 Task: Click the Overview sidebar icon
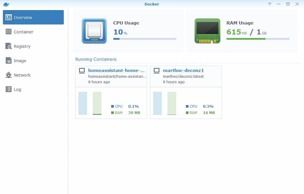click(9, 17)
